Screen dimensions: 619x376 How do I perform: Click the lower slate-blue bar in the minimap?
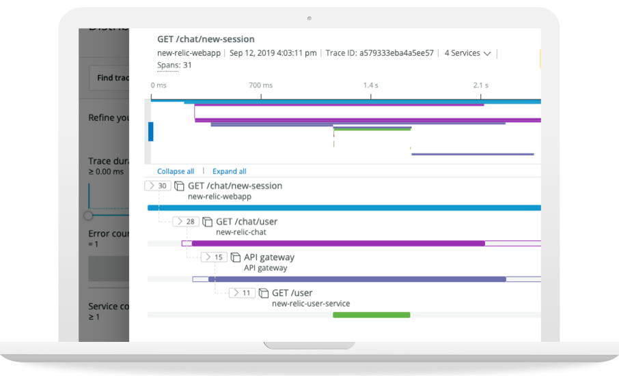coord(473,154)
